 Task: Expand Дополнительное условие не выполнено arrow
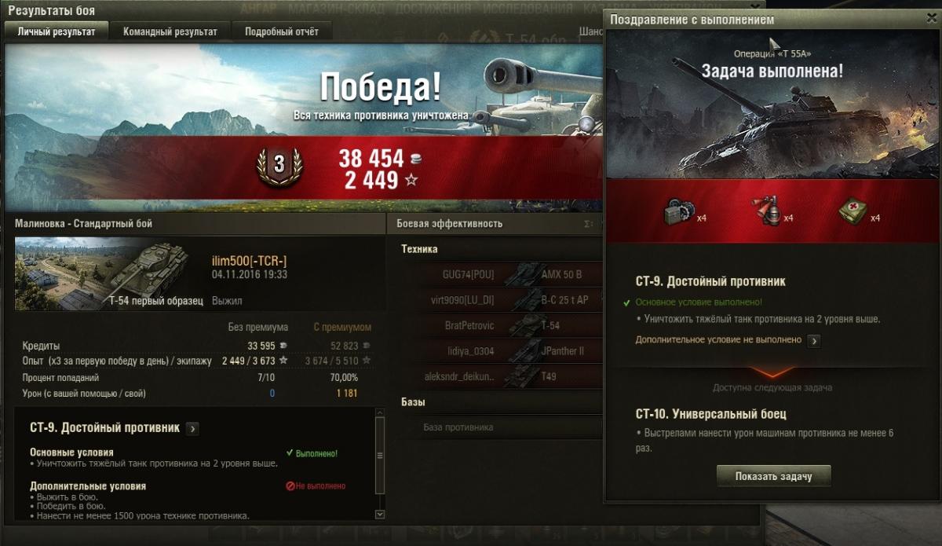click(x=814, y=341)
